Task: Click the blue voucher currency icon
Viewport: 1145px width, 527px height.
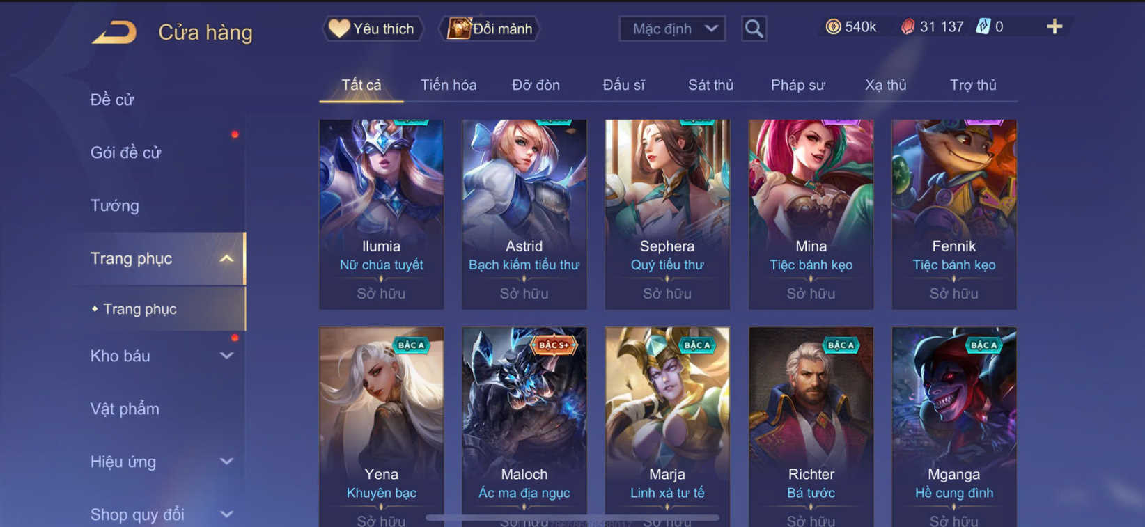Action: 983,26
